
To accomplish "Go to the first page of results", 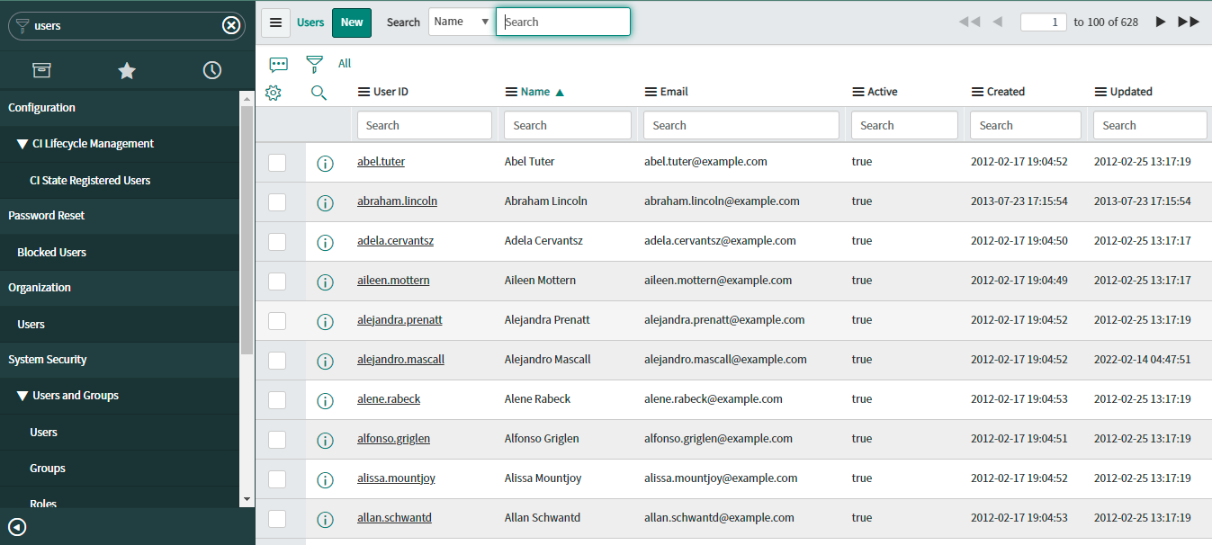I will 969,22.
